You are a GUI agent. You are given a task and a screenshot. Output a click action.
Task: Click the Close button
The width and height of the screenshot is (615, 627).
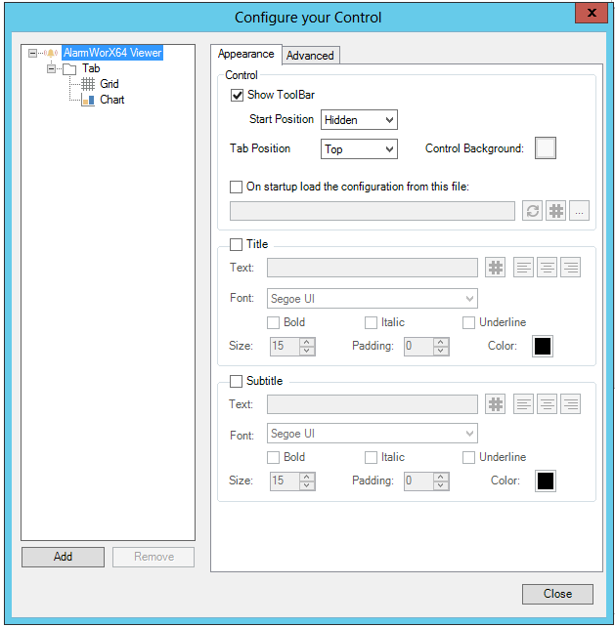[557, 594]
